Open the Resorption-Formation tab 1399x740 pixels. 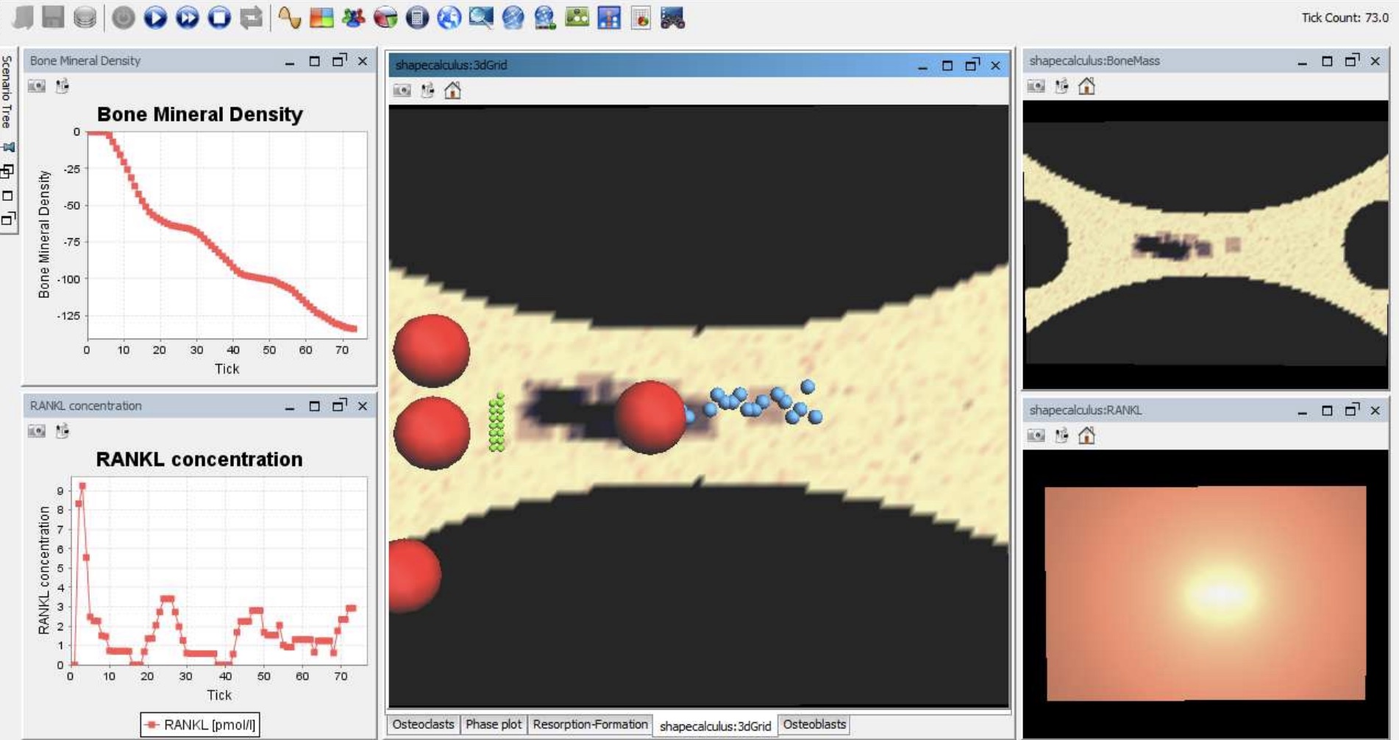click(590, 725)
